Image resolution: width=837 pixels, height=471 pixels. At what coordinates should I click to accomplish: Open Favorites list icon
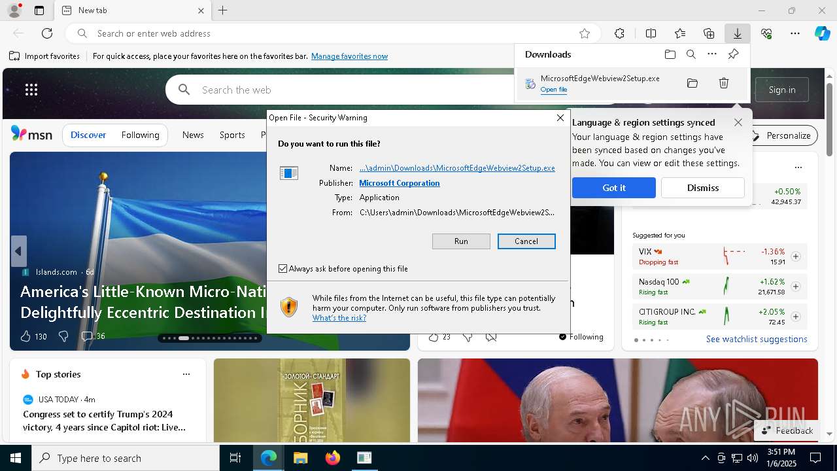pos(680,33)
